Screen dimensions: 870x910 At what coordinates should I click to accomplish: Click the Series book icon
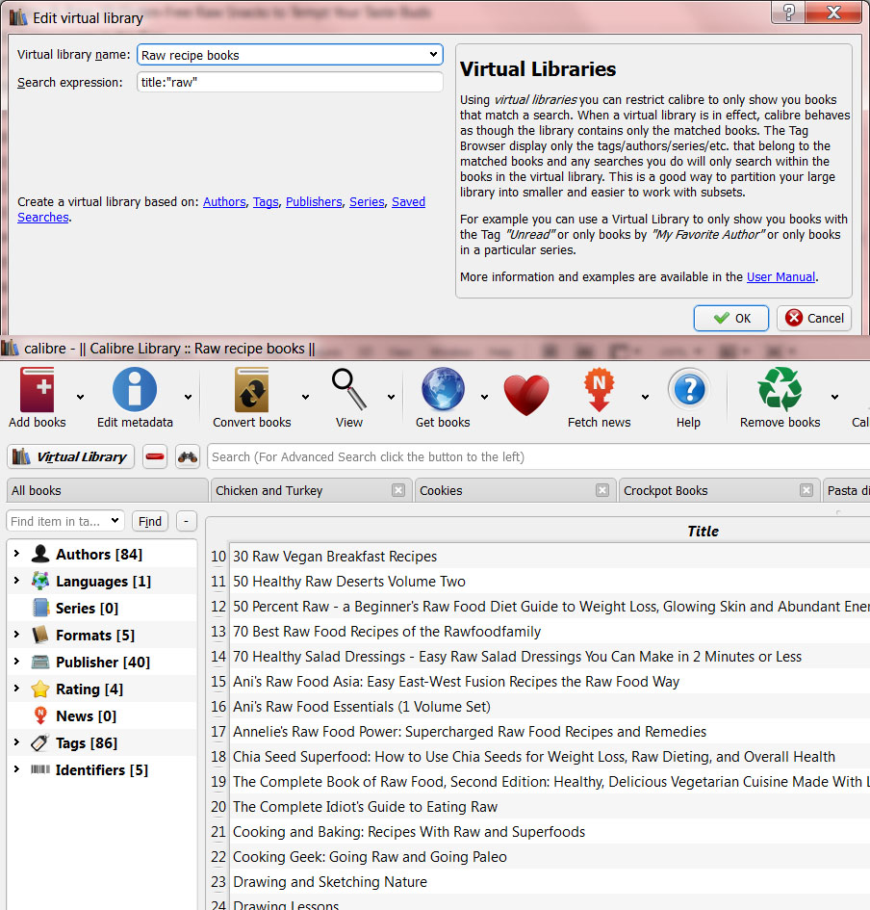[40, 608]
